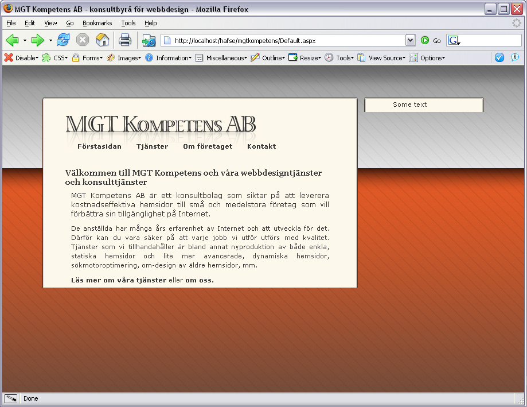Click the MGT Kompetens AB logo

161,125
